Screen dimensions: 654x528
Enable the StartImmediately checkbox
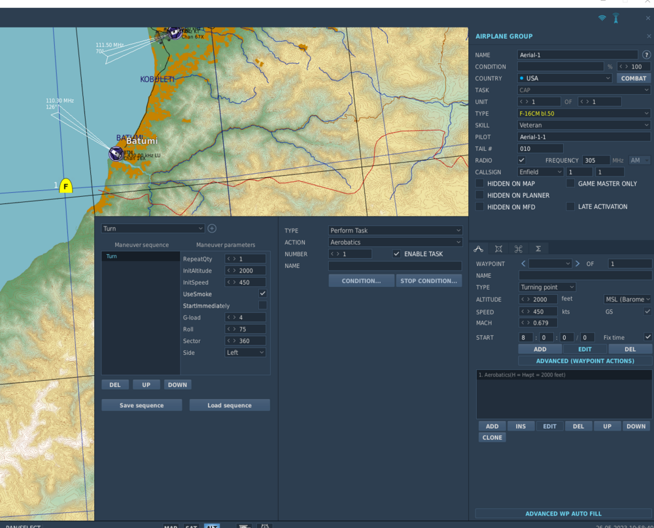pos(262,306)
